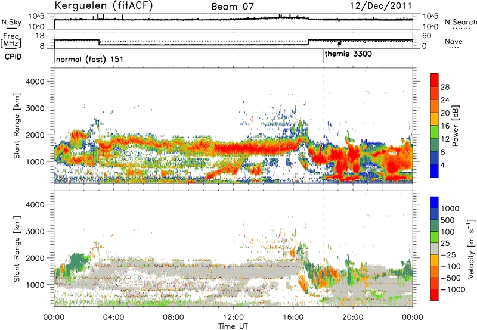Image resolution: width=477 pixels, height=330 pixels.
Task: Click 'Slant Range [km]' label of velocity panel
Action: click(17, 248)
